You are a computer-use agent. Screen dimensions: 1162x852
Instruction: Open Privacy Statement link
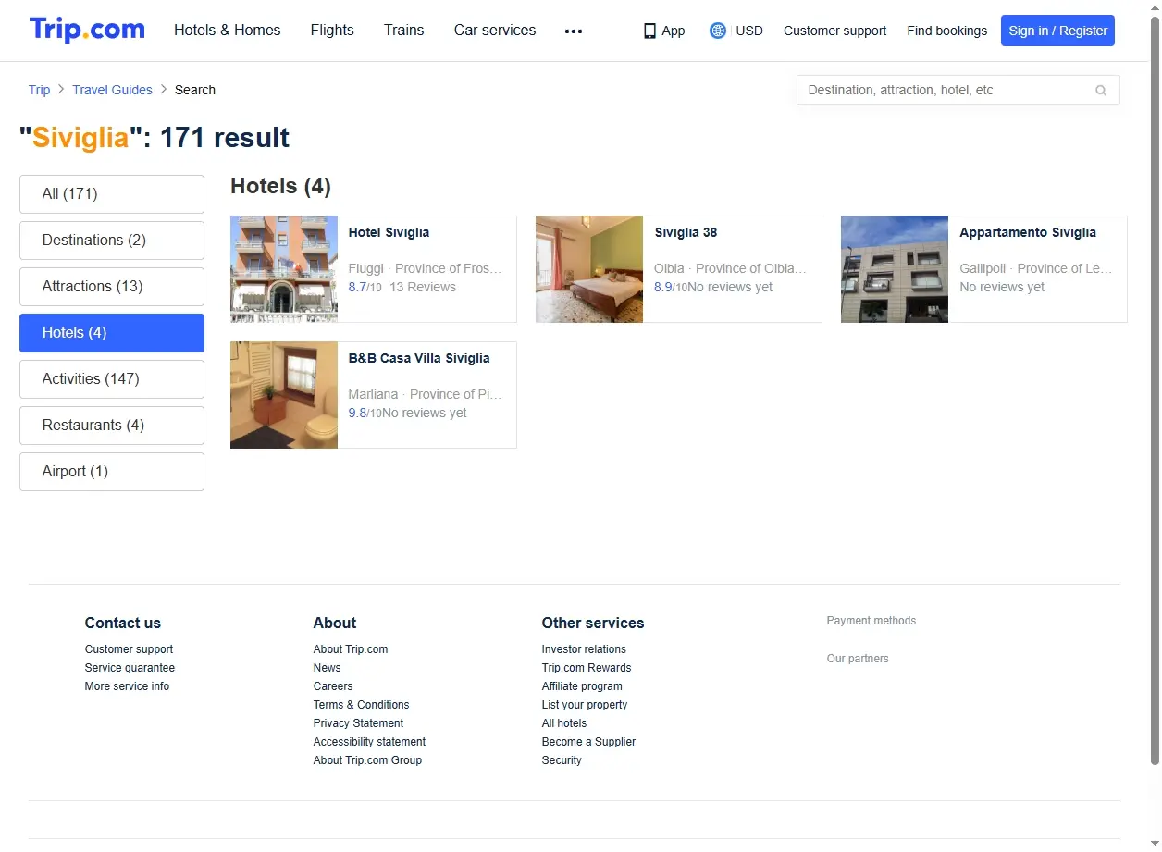tap(358, 723)
